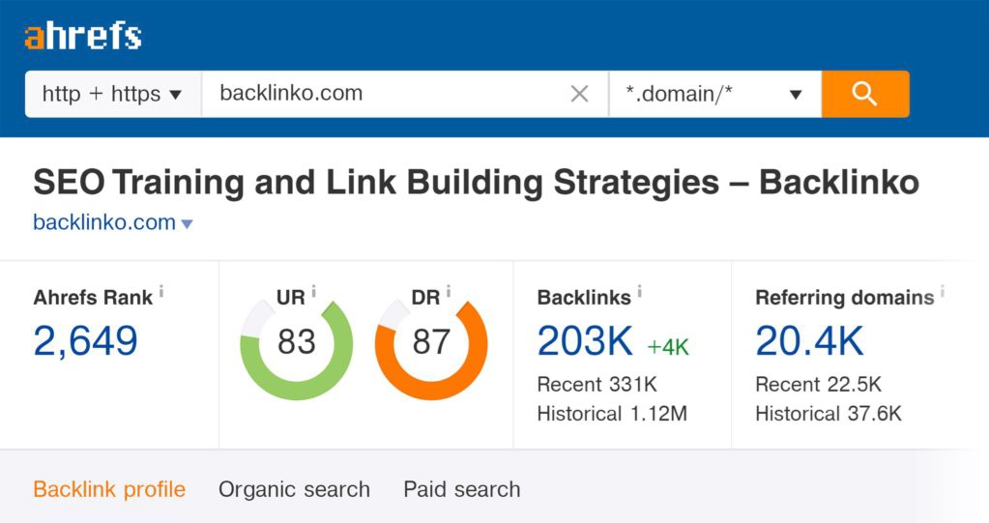The width and height of the screenshot is (989, 523).
Task: Click the 20.4K referring domains number
Action: click(809, 341)
